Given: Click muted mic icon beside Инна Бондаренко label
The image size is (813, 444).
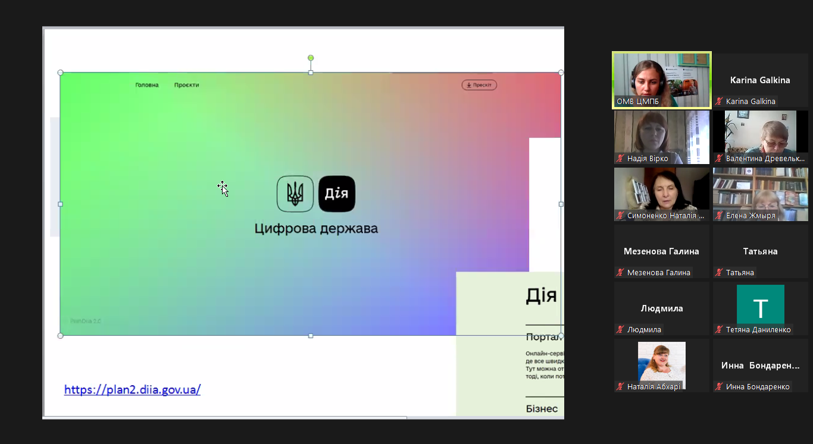Looking at the screenshot, I should (x=719, y=387).
